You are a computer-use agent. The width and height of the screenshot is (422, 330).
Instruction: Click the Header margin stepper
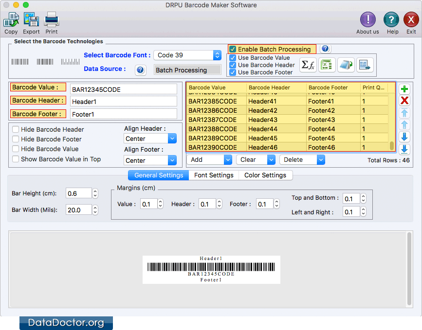tap(219, 204)
